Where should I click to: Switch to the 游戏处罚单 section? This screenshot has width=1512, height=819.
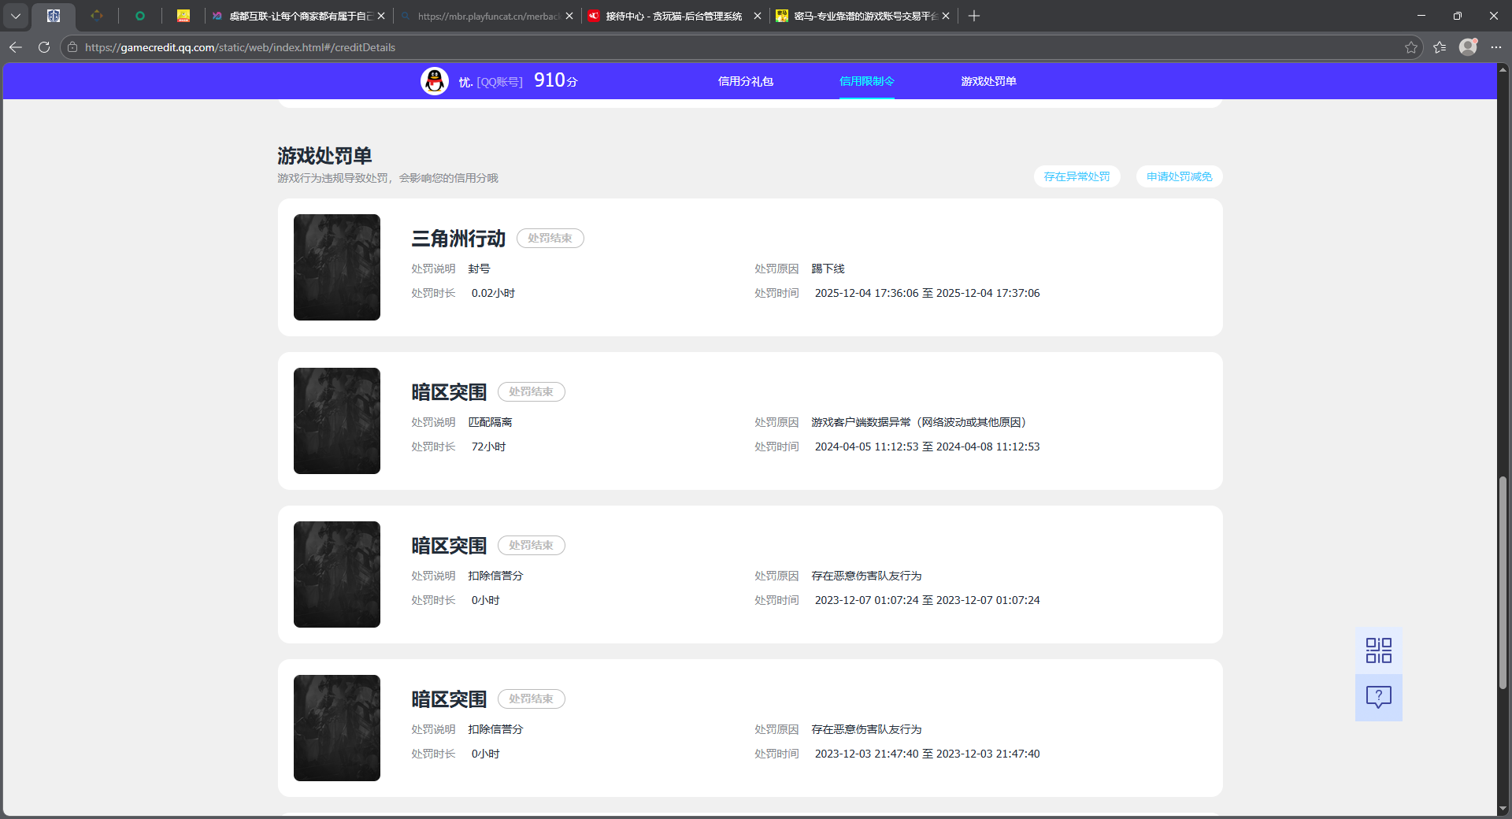click(988, 81)
